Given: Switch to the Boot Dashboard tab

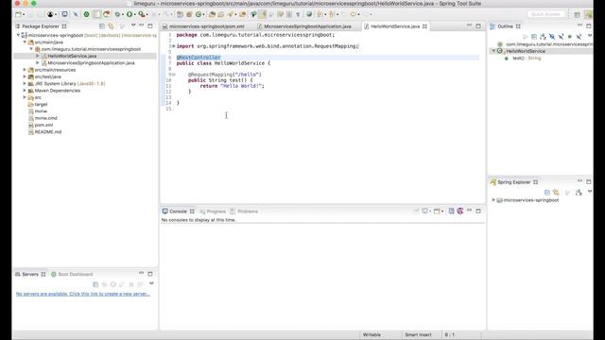Looking at the screenshot, I should (72, 274).
